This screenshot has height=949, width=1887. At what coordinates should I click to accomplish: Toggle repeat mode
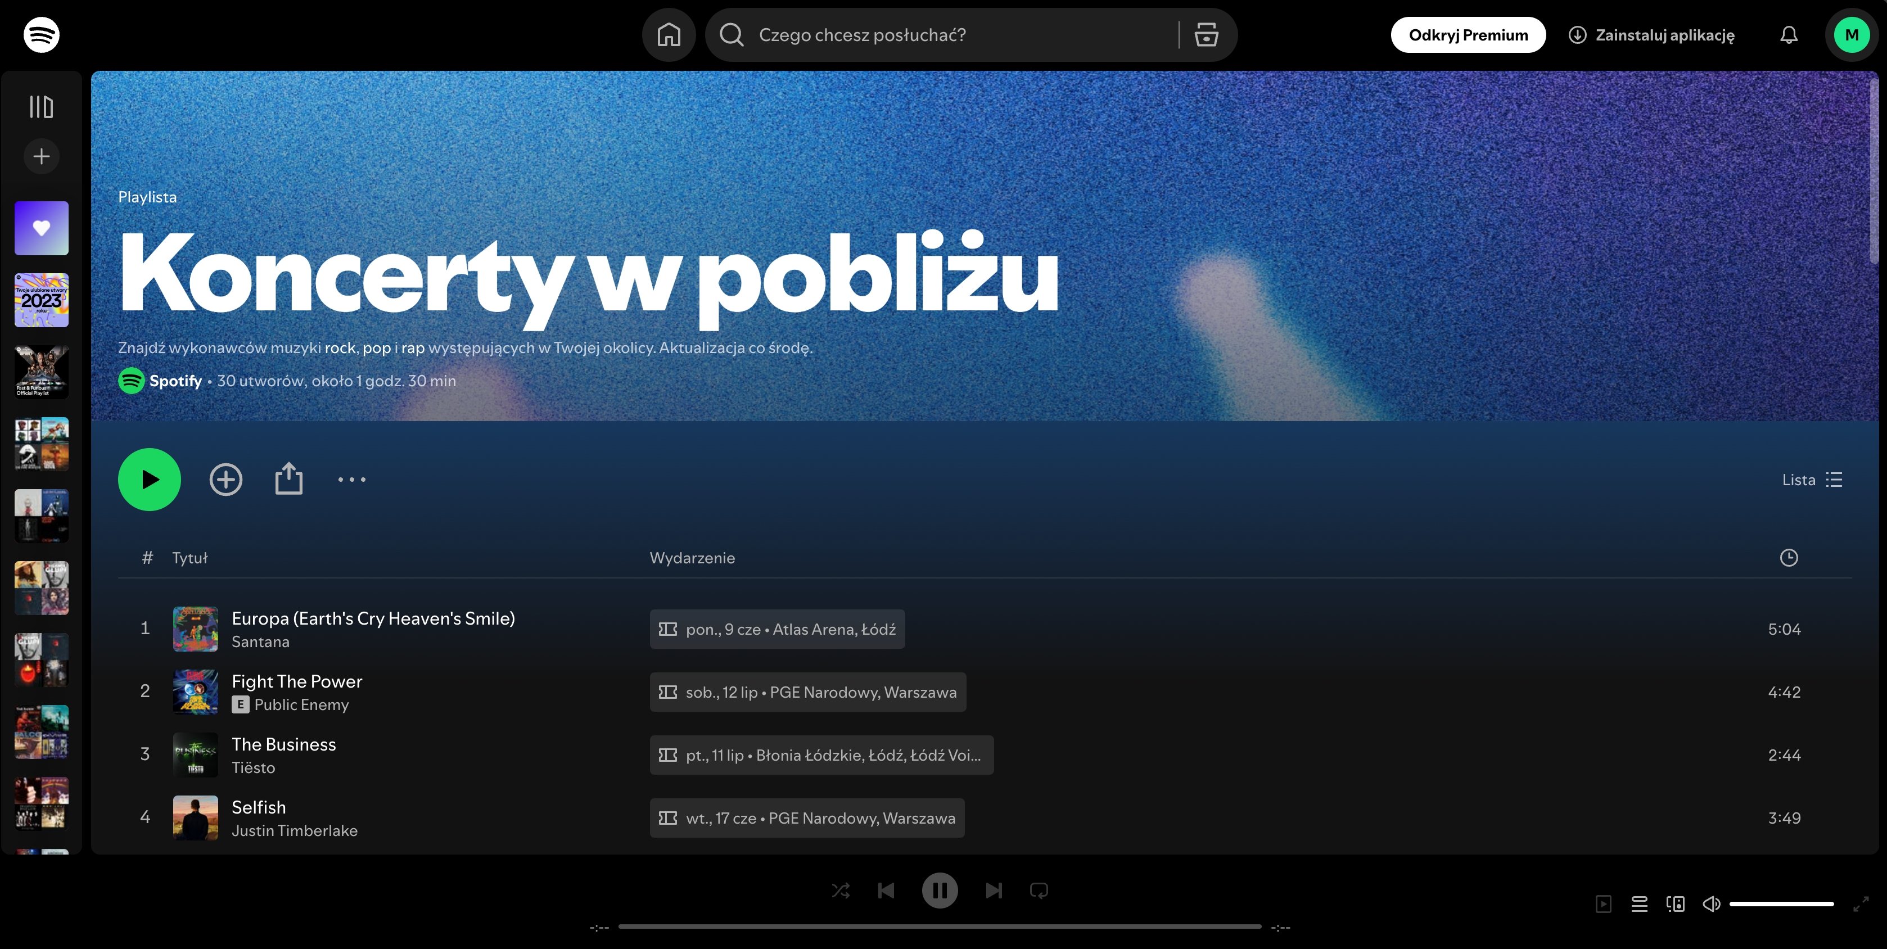(x=1039, y=891)
